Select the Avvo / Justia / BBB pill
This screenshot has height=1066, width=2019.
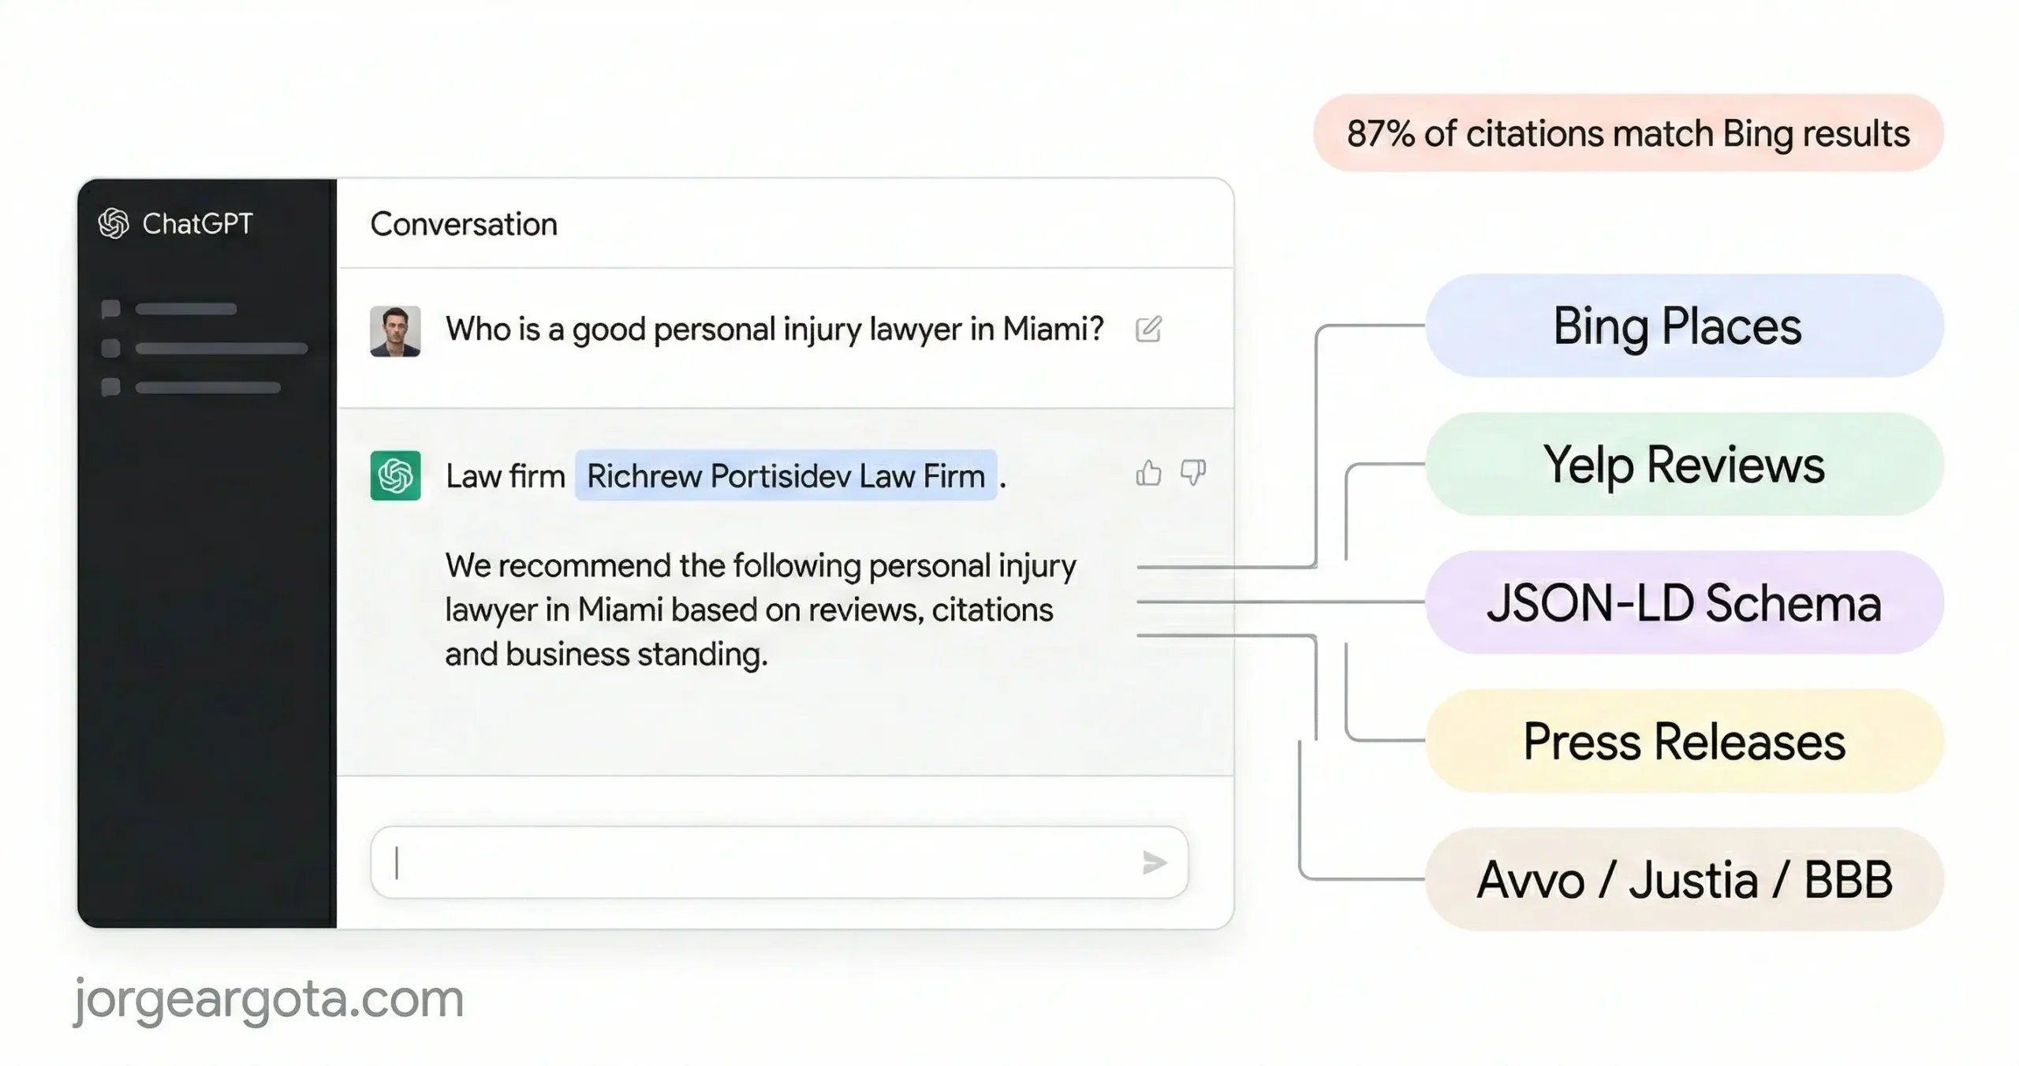(x=1685, y=879)
